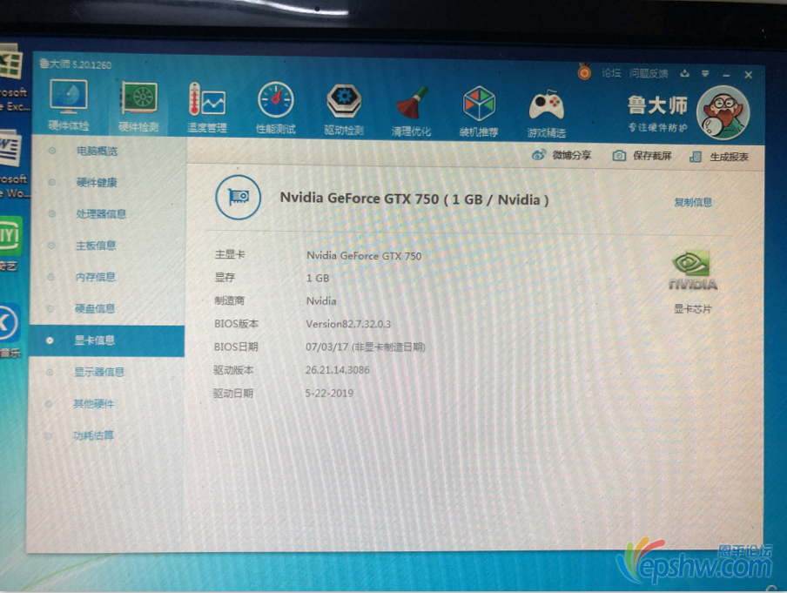Open the 论坛 forum link
The width and height of the screenshot is (787, 593).
click(x=611, y=73)
